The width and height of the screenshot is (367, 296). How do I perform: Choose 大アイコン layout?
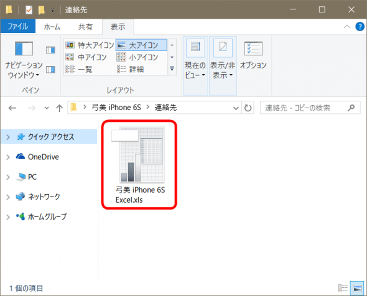click(141, 45)
